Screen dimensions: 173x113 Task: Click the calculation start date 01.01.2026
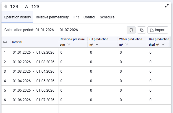tap(45, 30)
